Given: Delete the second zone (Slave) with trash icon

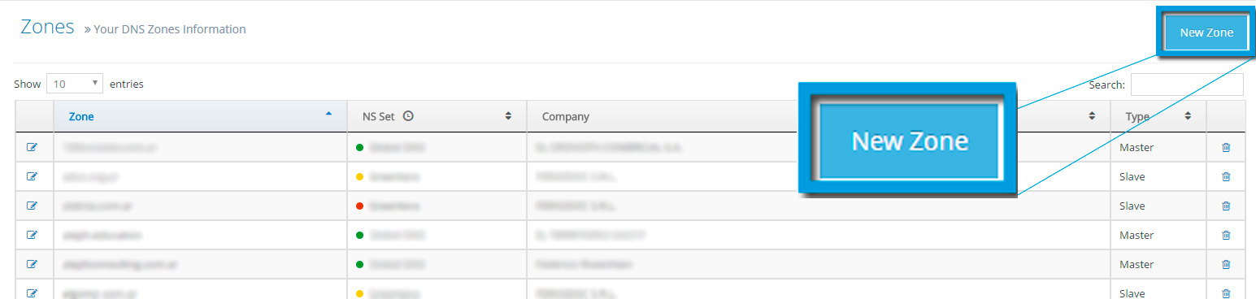Looking at the screenshot, I should pyautogui.click(x=1226, y=176).
